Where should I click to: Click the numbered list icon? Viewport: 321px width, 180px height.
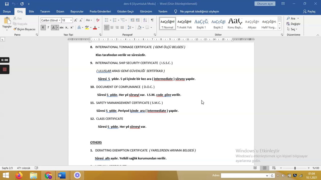point(115,20)
